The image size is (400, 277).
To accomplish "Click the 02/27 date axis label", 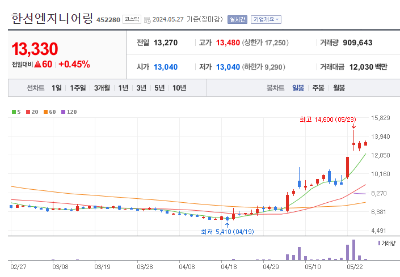I will (x=18, y=267).
